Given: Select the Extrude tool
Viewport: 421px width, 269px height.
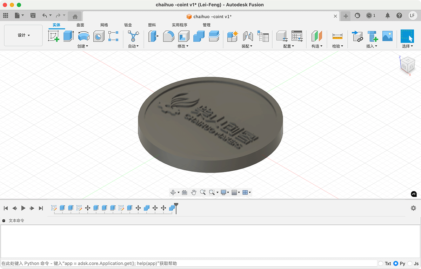Looking at the screenshot, I should [69, 36].
